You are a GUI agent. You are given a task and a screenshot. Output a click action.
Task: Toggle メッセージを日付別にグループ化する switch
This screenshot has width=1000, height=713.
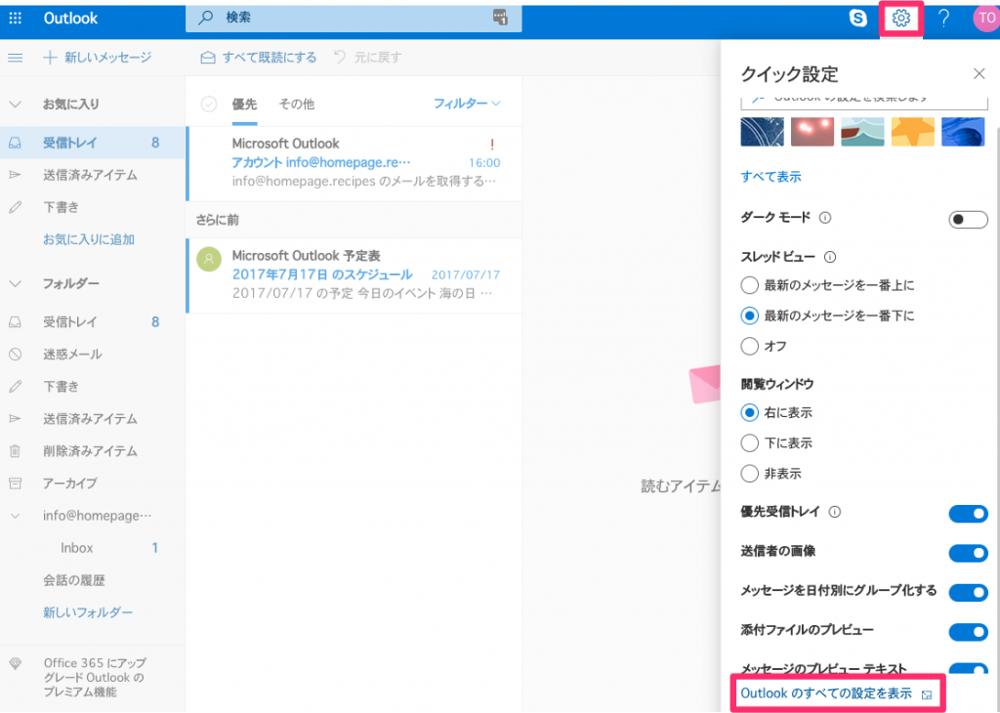pyautogui.click(x=968, y=593)
